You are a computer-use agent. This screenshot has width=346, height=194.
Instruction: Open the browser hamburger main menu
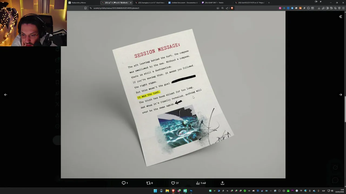pos(343,8)
